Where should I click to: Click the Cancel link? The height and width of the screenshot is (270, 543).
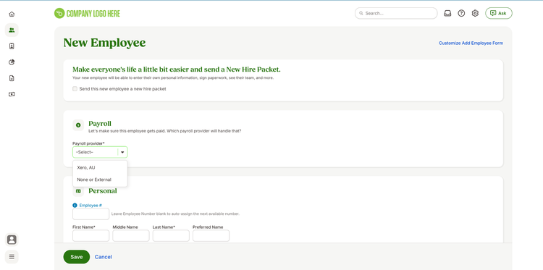104,257
